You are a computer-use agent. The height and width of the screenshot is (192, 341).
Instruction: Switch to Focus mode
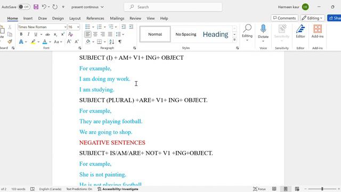pyautogui.click(x=259, y=189)
